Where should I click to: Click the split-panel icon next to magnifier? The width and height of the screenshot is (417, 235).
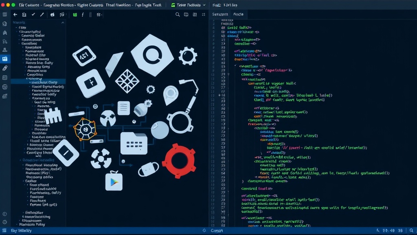(186, 14)
